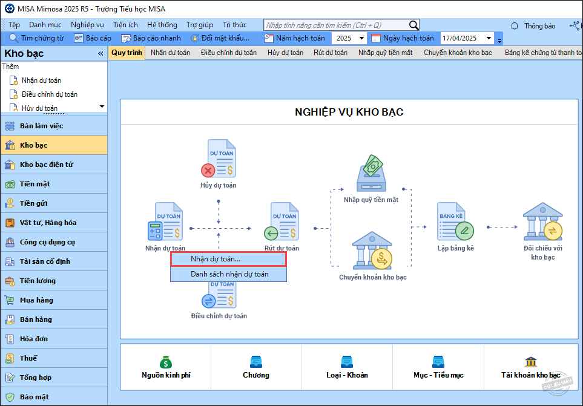
Task: Switch to Nhập quỹ tiền mặt tab
Action: [385, 53]
